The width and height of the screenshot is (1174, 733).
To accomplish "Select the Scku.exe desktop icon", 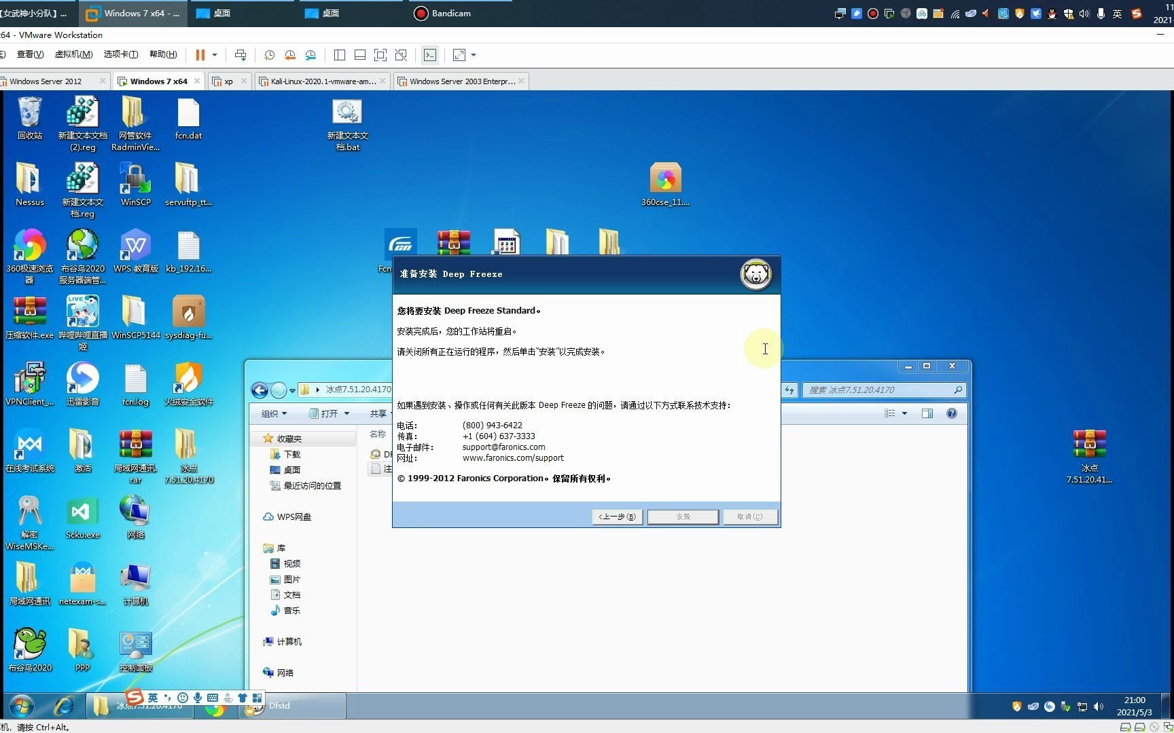I will click(82, 517).
